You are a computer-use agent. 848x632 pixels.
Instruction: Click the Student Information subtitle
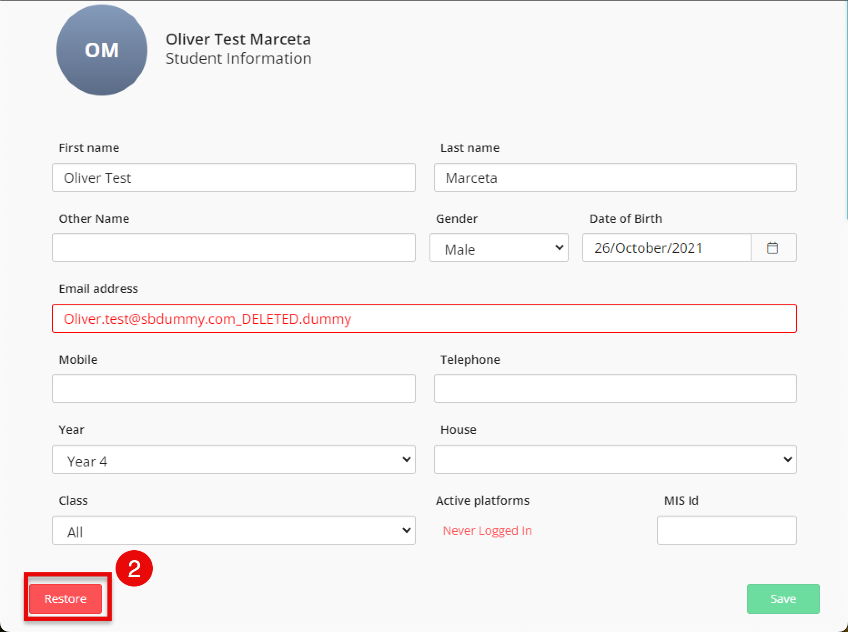[x=238, y=59]
